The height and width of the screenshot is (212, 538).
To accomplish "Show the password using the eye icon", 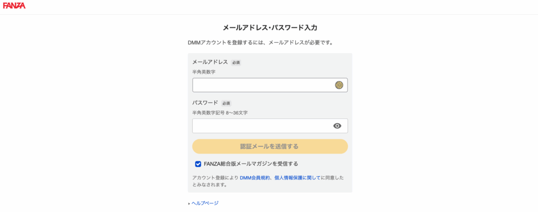I will (x=337, y=126).
